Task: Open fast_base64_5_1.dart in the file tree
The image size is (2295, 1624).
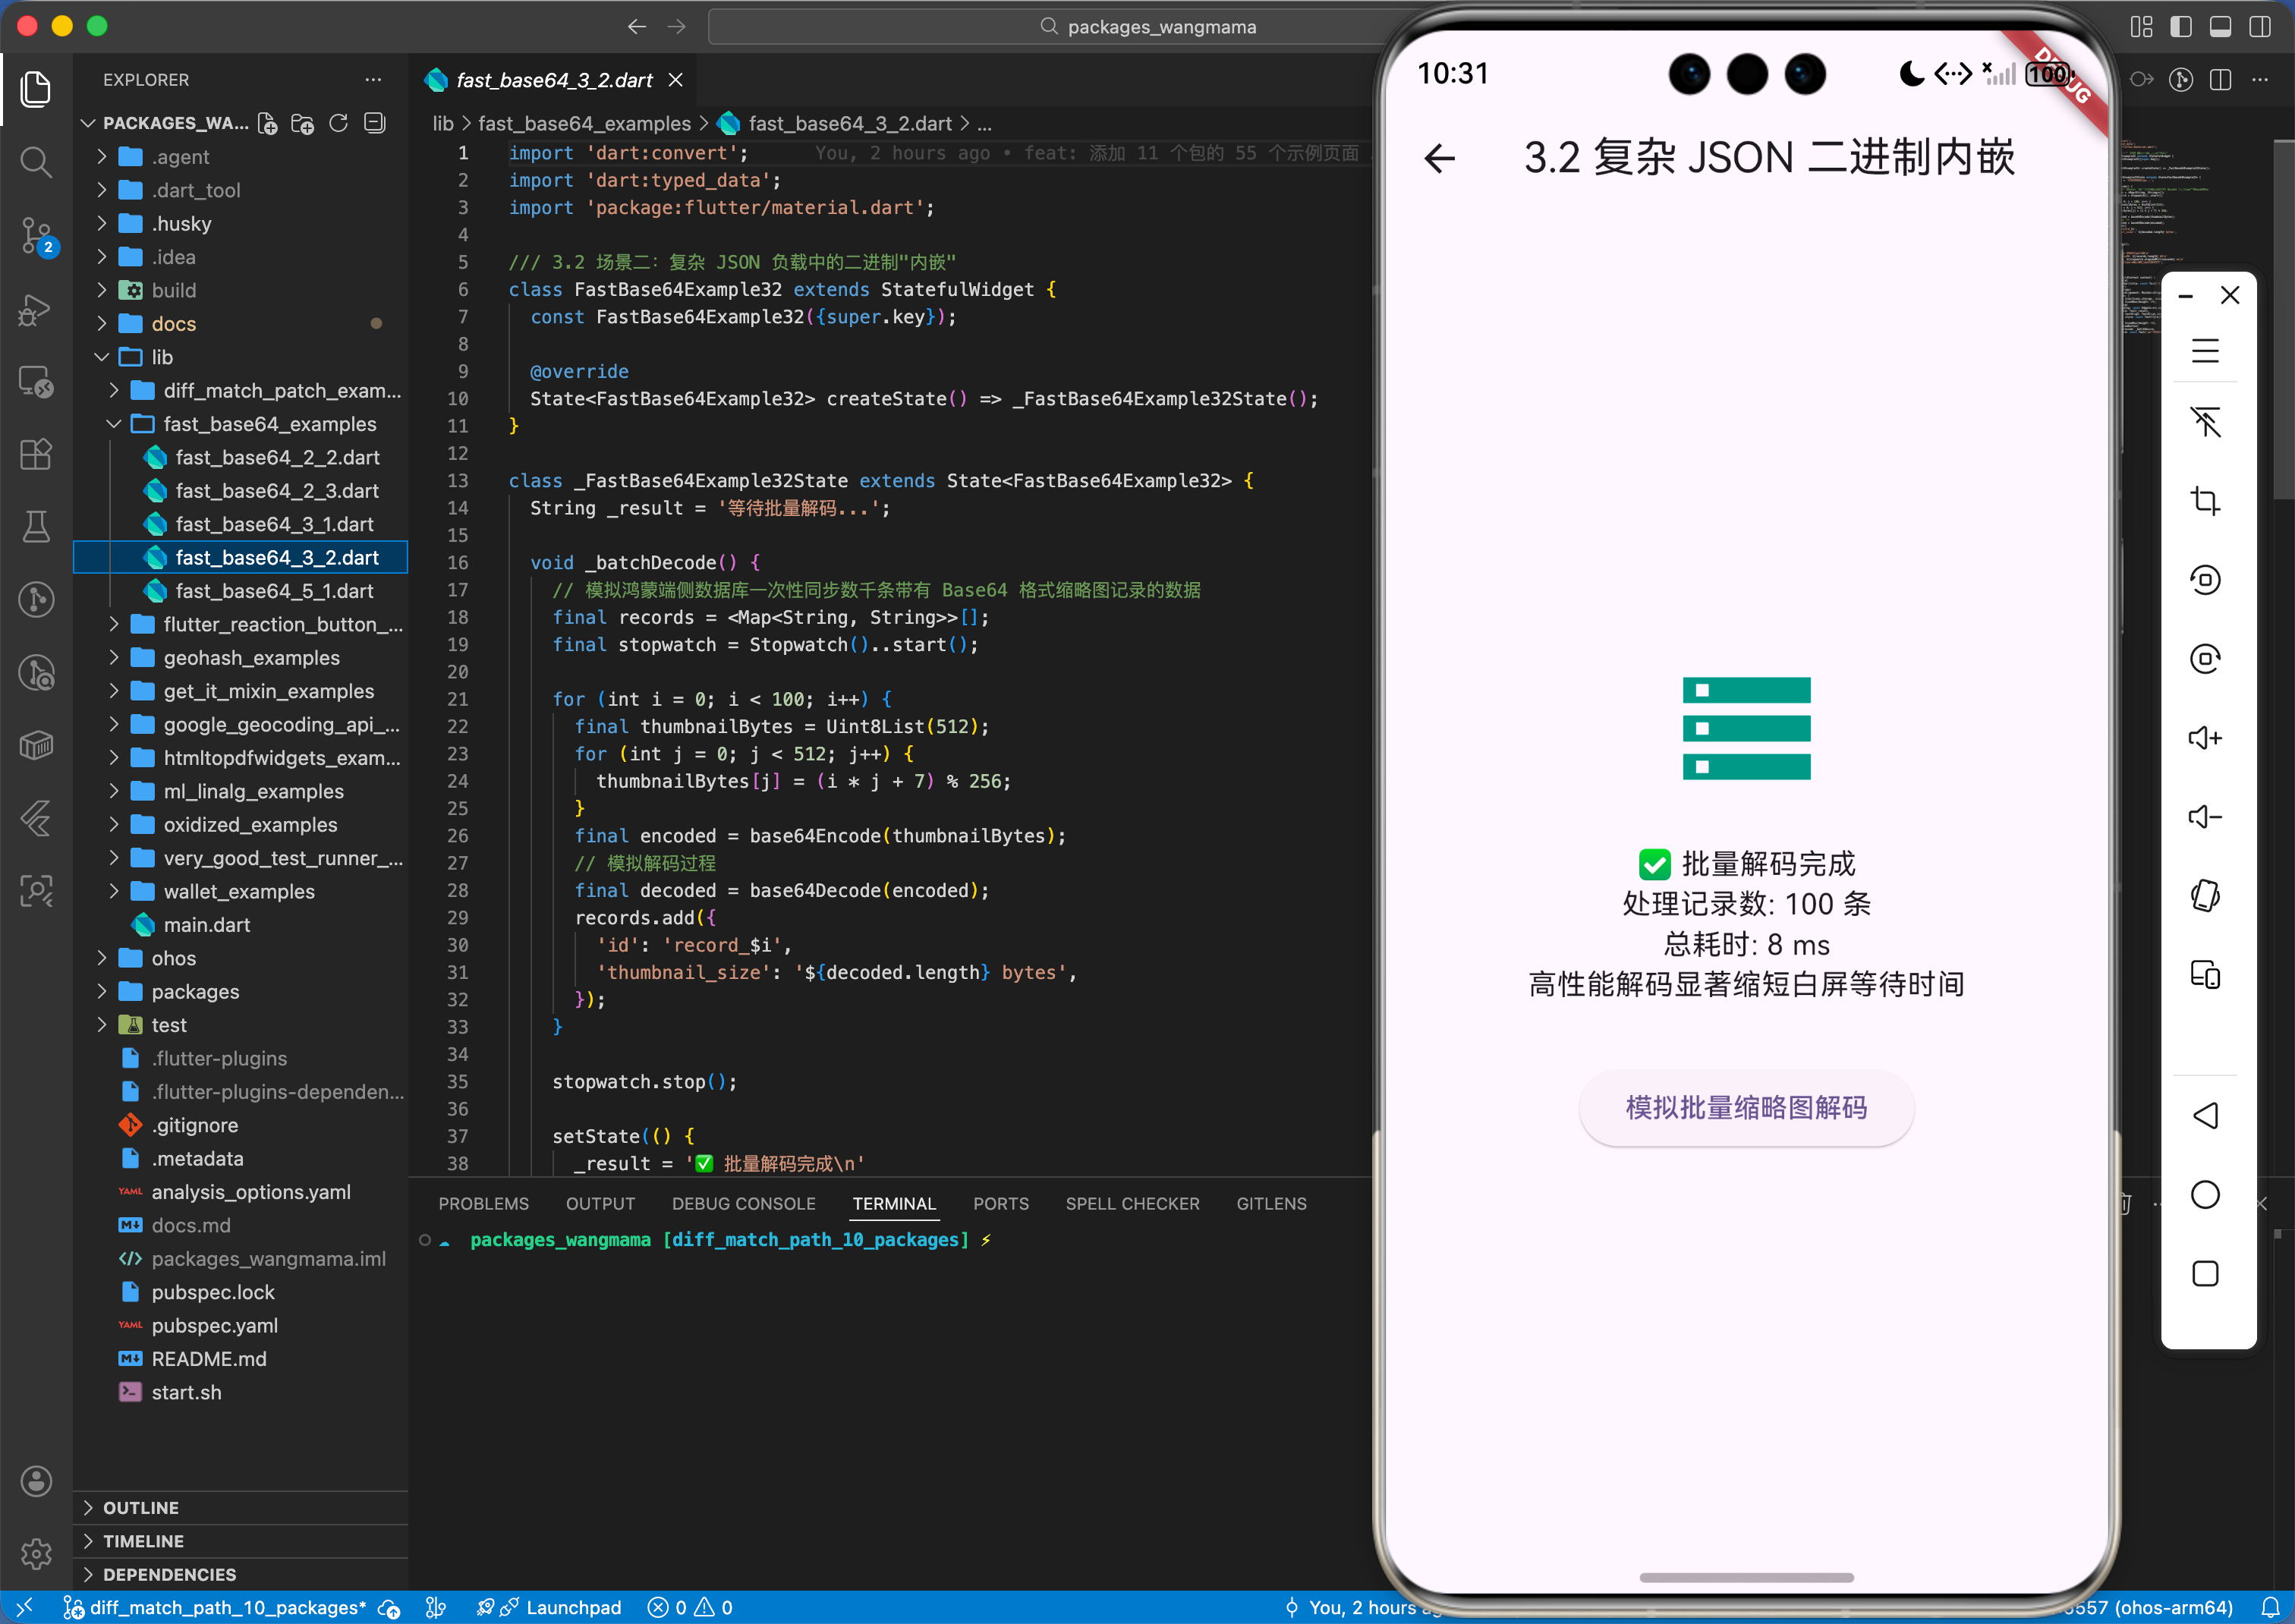Action: pyautogui.click(x=274, y=591)
